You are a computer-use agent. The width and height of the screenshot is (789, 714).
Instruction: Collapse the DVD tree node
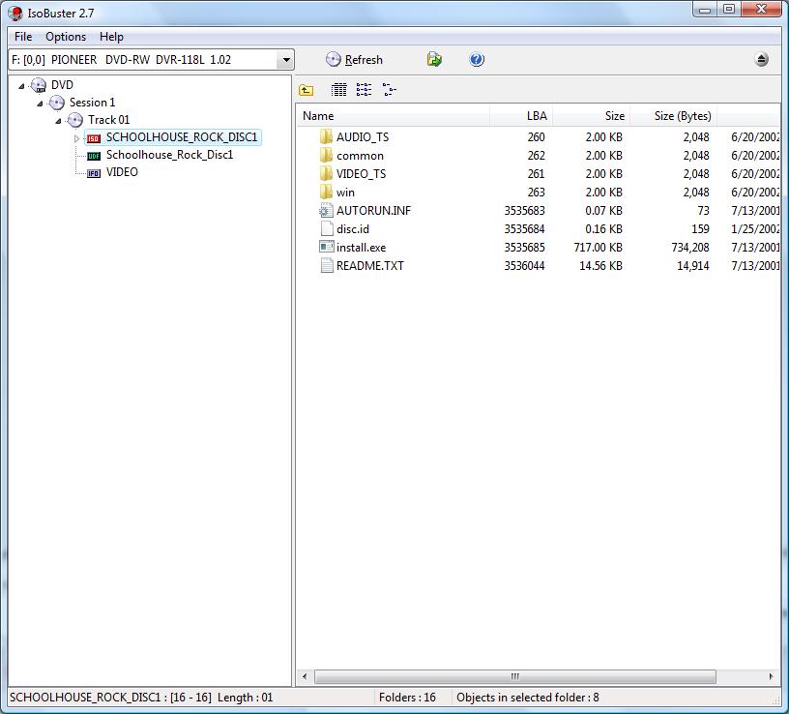[x=21, y=86]
